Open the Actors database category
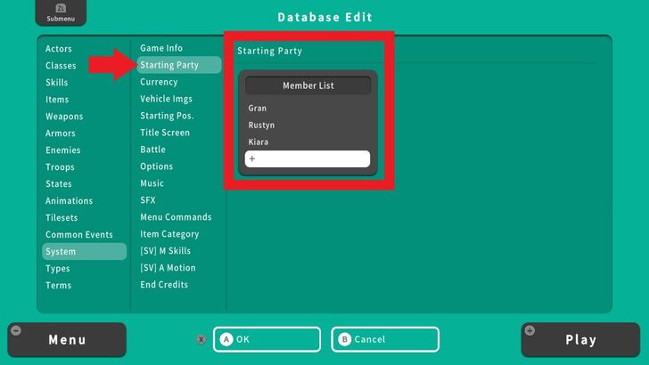This screenshot has width=649, height=365. click(59, 48)
